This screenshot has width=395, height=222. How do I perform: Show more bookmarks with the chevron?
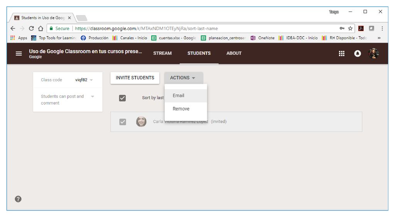(379, 38)
